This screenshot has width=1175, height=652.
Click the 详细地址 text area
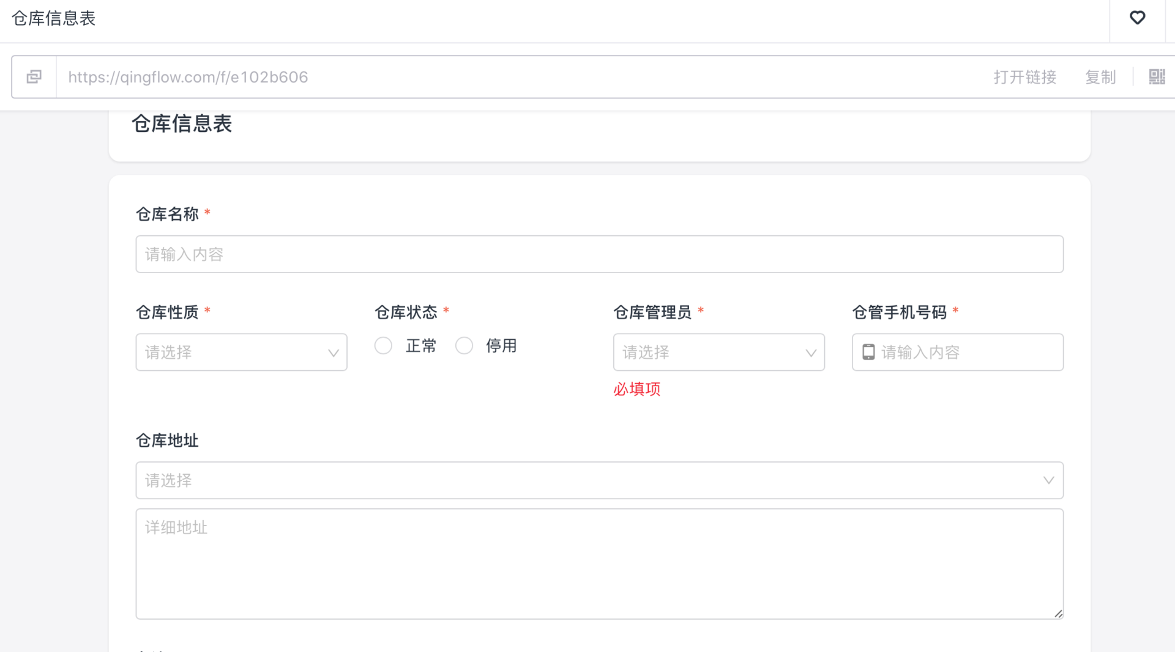[x=599, y=563]
